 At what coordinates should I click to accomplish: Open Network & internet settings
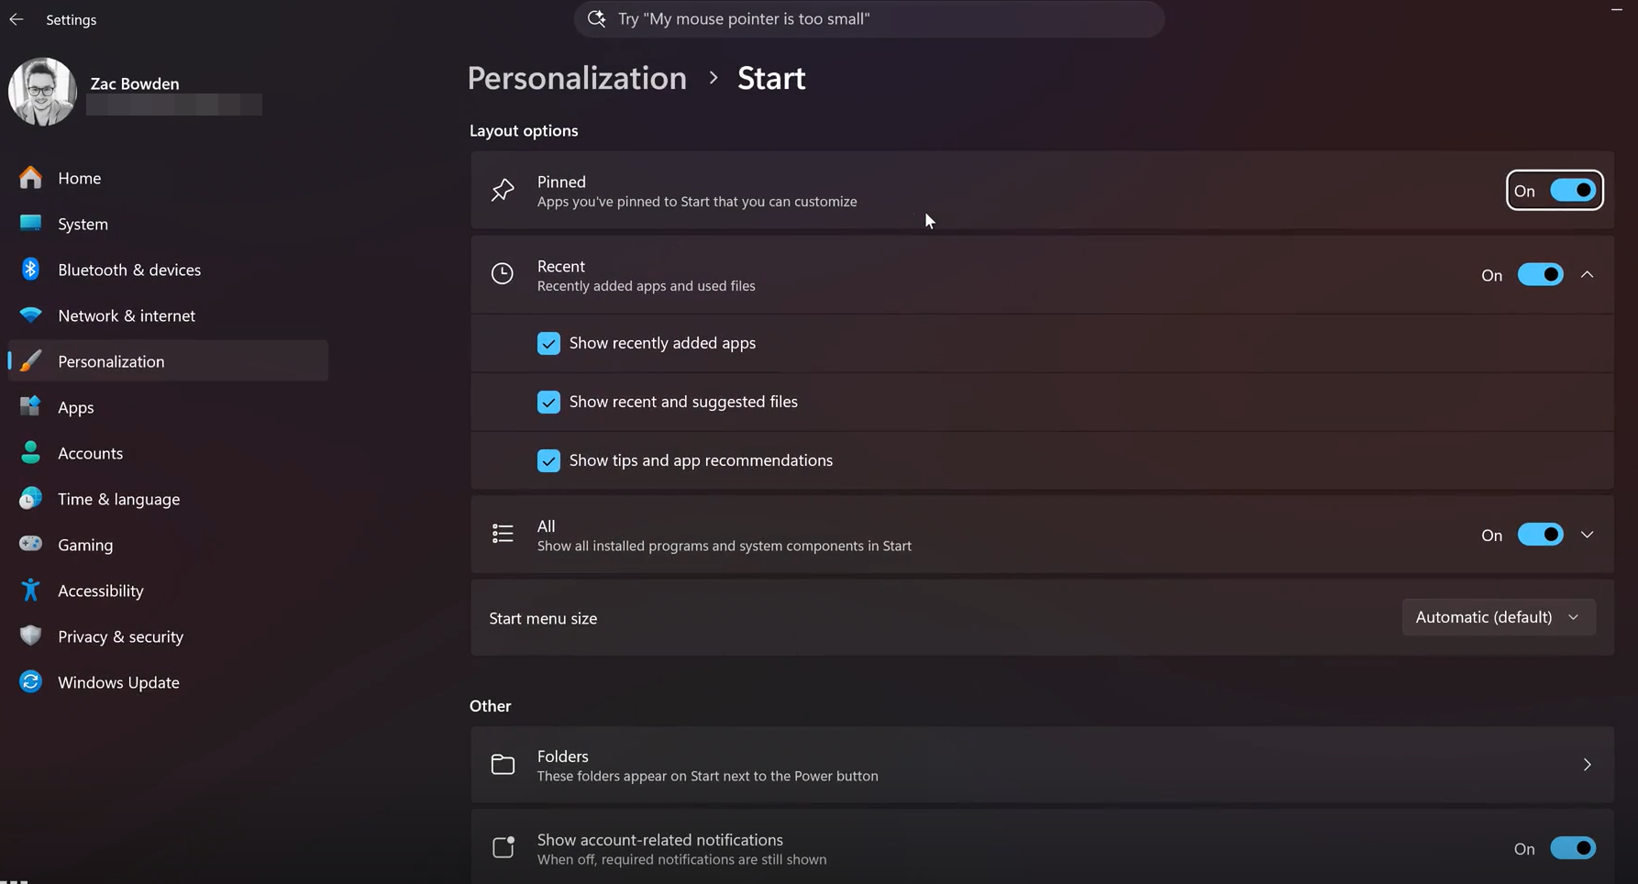coord(168,315)
